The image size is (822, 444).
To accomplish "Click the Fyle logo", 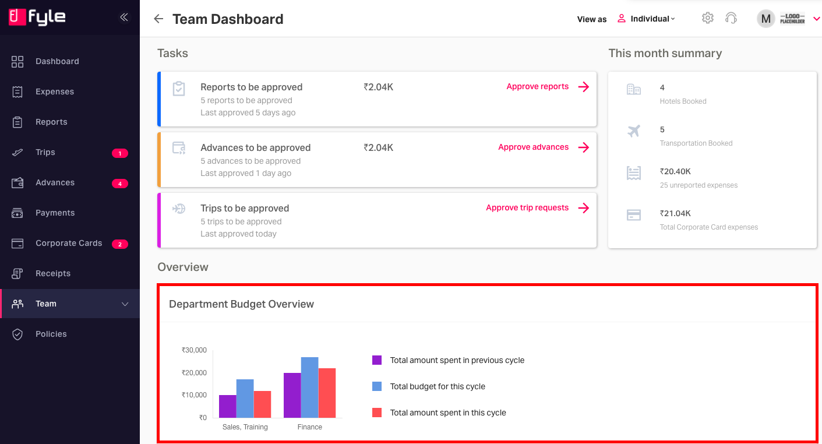I will [x=37, y=17].
